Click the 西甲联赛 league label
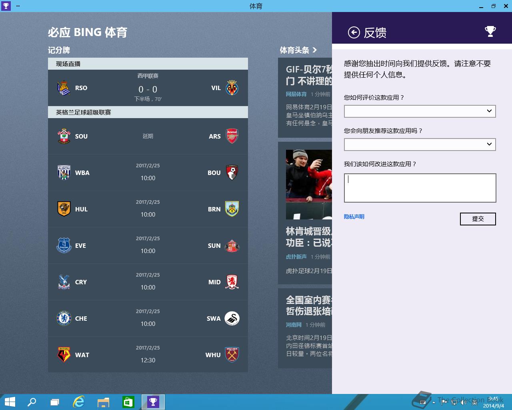Screen dimensions: 512x410 point(148,76)
